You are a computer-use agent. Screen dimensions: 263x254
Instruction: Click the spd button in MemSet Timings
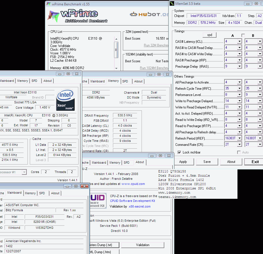209,35
